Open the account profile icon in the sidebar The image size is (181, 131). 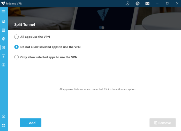(3, 116)
